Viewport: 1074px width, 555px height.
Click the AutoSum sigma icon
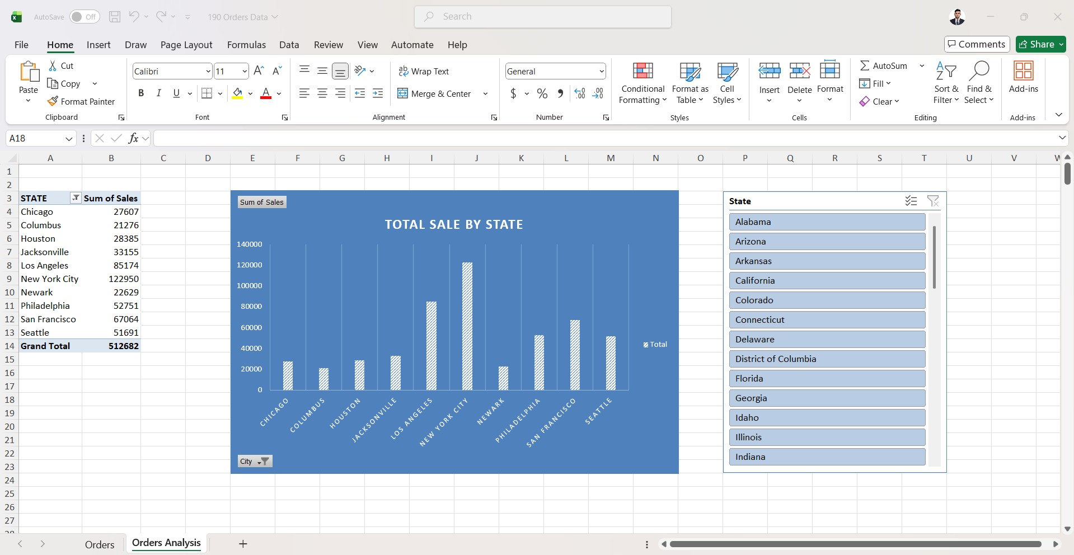[x=865, y=65]
